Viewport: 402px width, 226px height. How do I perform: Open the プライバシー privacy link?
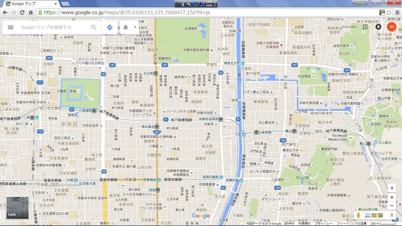[323, 224]
